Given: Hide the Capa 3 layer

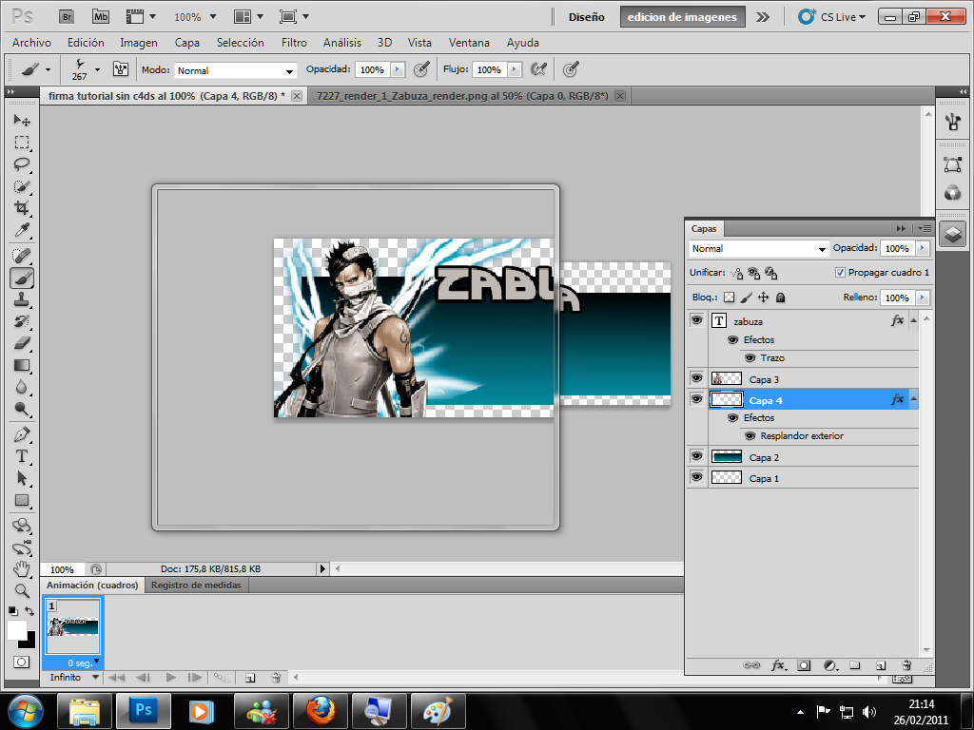Looking at the screenshot, I should click(697, 378).
